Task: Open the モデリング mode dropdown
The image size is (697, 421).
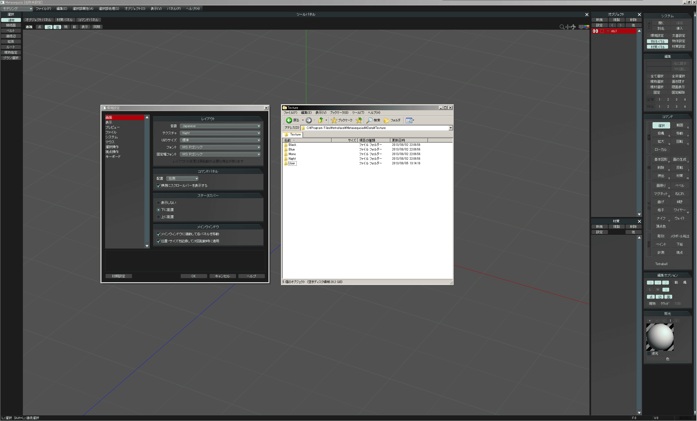Action: [x=17, y=9]
